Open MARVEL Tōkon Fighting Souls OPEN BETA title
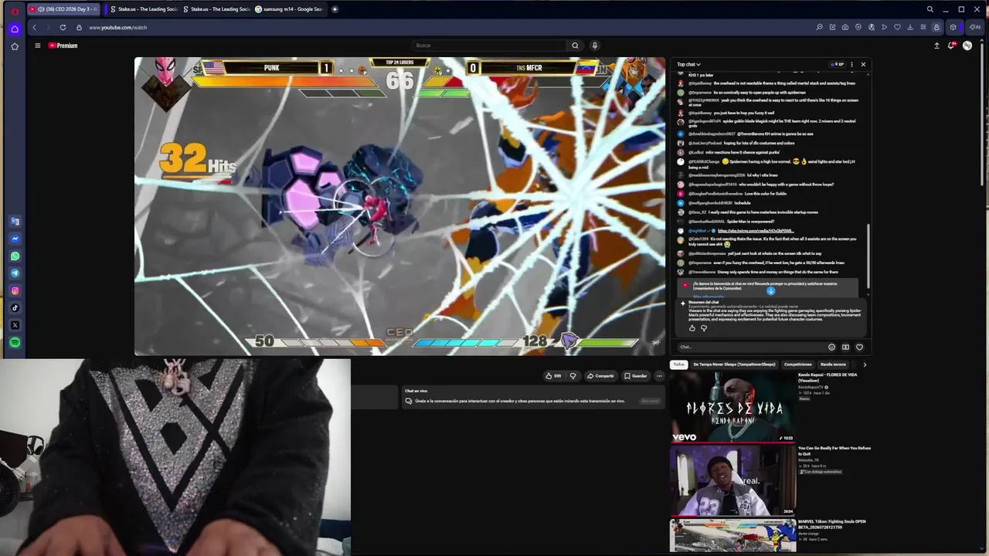989x556 pixels. tap(832, 524)
